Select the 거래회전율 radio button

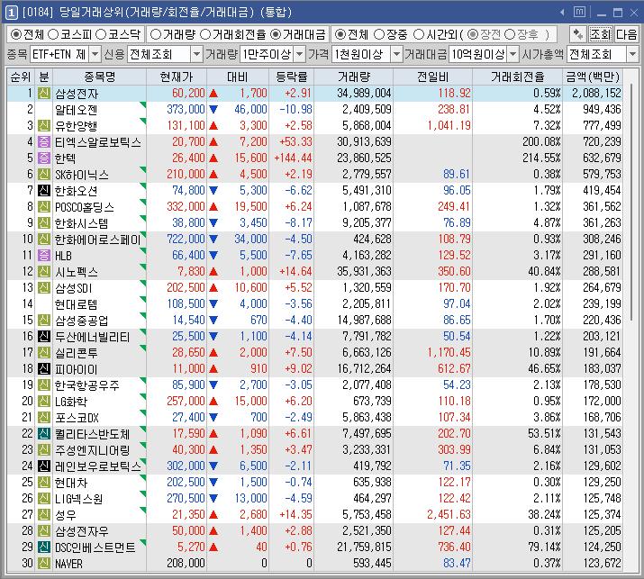point(205,34)
